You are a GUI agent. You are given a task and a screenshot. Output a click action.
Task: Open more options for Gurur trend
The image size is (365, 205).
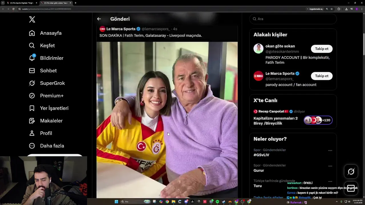click(x=330, y=166)
